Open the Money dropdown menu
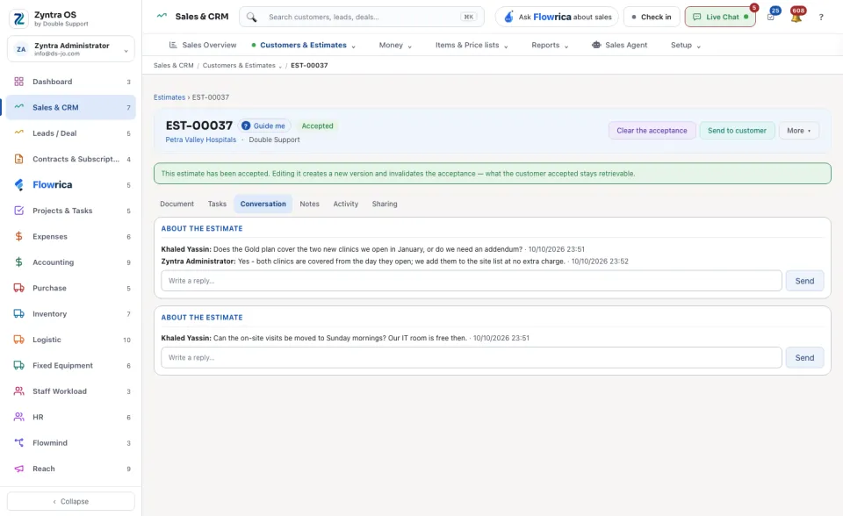The height and width of the screenshot is (516, 843). click(x=395, y=45)
